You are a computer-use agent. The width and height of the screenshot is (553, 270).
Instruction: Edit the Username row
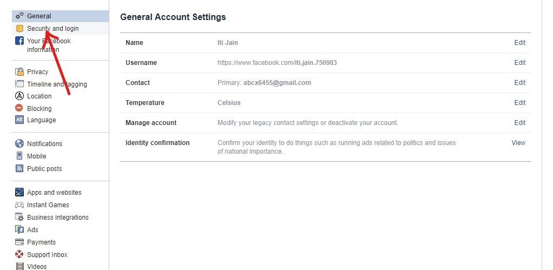point(520,63)
